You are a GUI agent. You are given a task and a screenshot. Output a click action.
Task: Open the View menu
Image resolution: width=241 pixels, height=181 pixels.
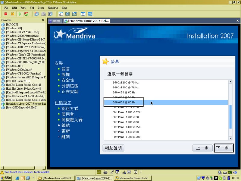coord(23,8)
